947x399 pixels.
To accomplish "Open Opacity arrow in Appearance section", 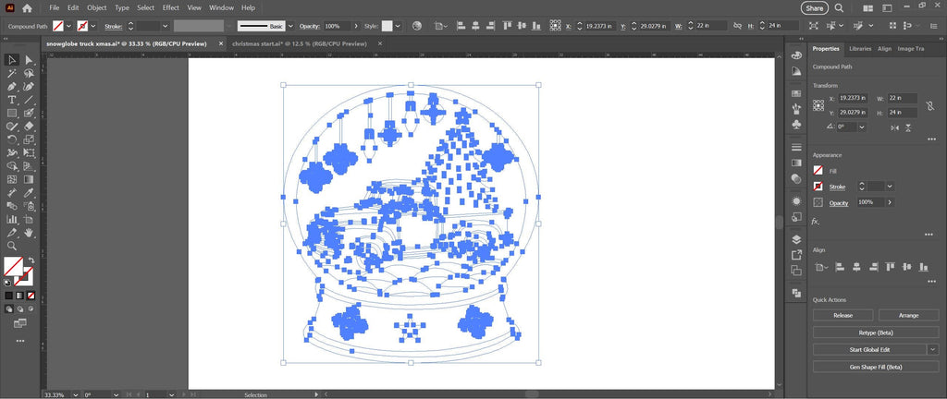I will pos(889,202).
